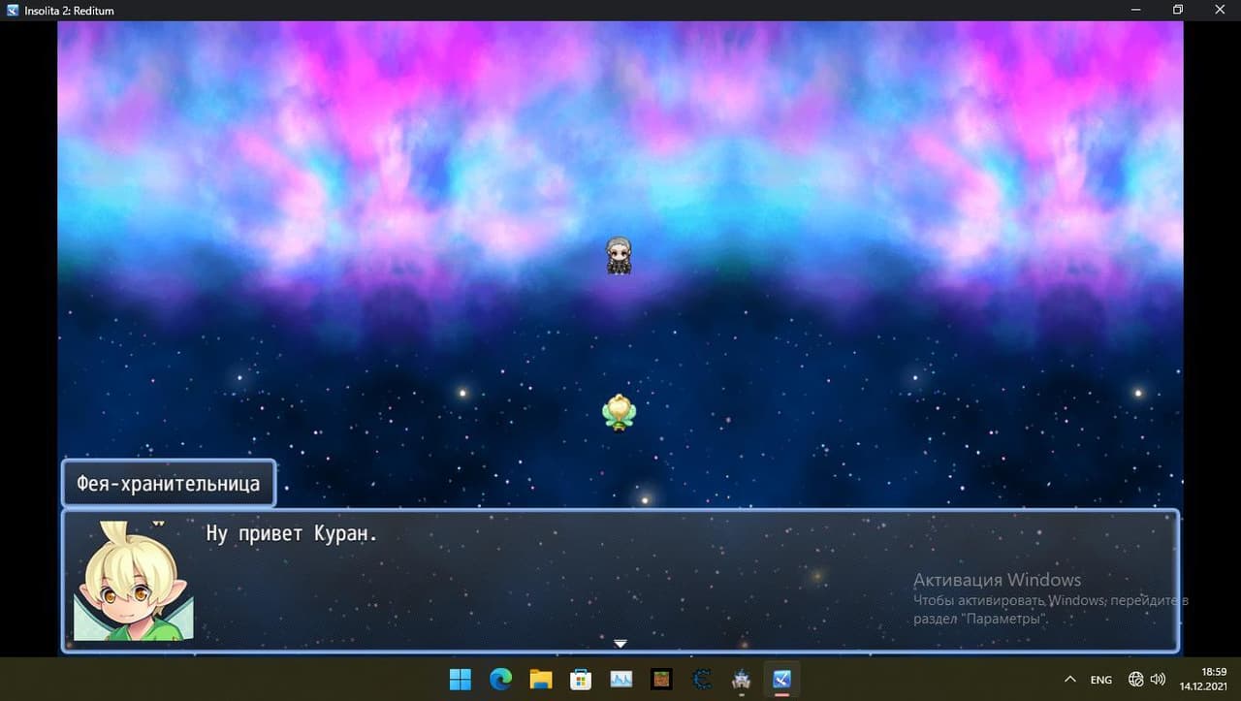This screenshot has height=701, width=1241.
Task: Restore down the game window
Action: (x=1178, y=10)
